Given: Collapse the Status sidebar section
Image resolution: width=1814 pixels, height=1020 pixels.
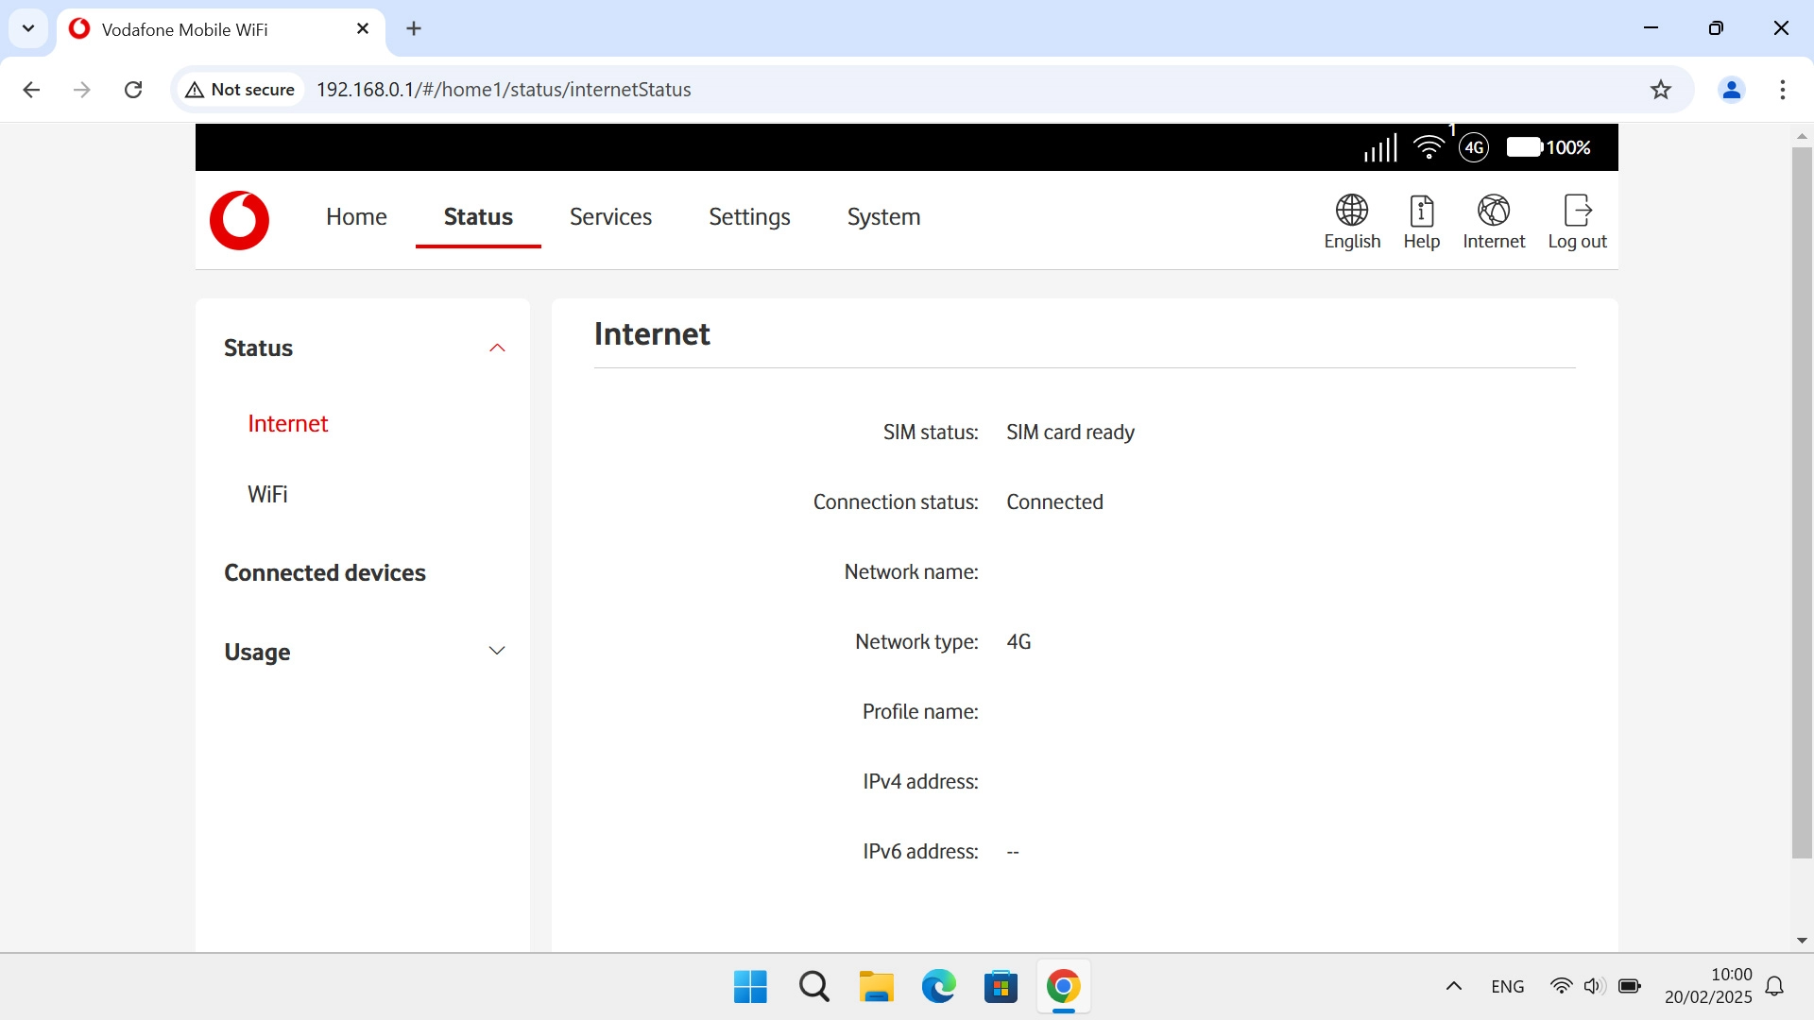Looking at the screenshot, I should [497, 348].
